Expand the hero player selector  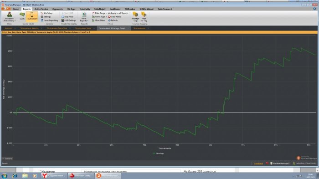[x=9, y=17]
